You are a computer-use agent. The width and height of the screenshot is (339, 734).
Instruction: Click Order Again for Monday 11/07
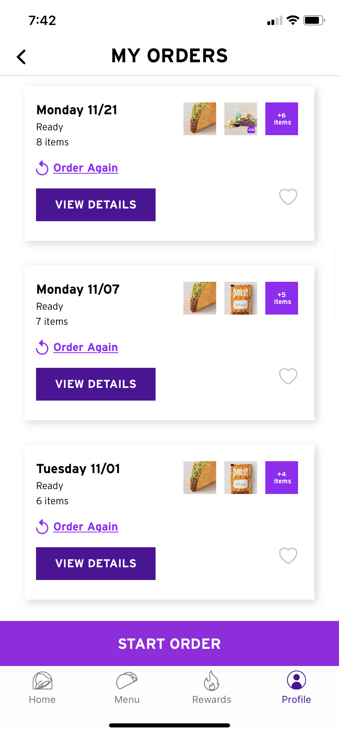pos(85,347)
